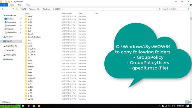This screenshot has width=192, height=108.
Task: Open the File ribbon tab
Action: tap(4, 5)
